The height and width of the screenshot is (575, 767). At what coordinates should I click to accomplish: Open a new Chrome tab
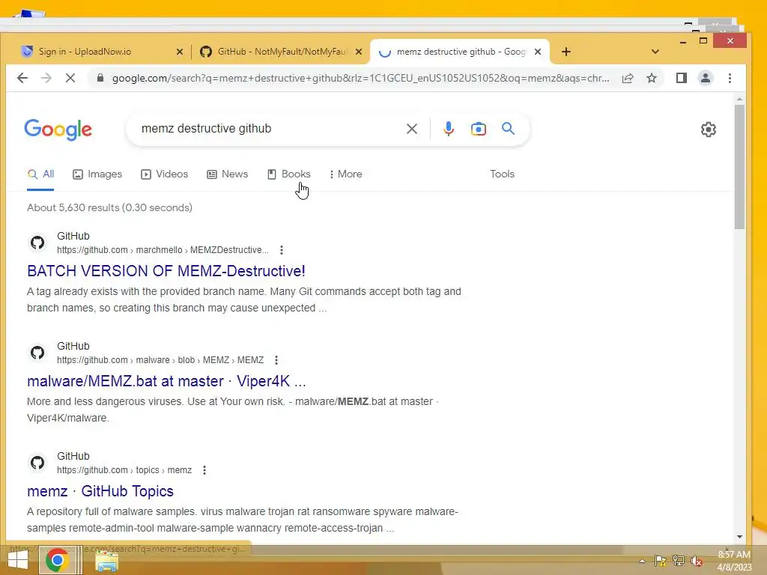pyautogui.click(x=566, y=52)
